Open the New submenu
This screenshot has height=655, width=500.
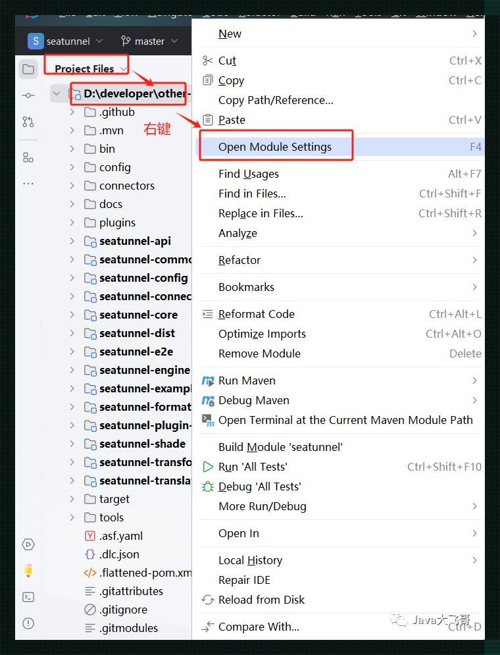click(339, 34)
